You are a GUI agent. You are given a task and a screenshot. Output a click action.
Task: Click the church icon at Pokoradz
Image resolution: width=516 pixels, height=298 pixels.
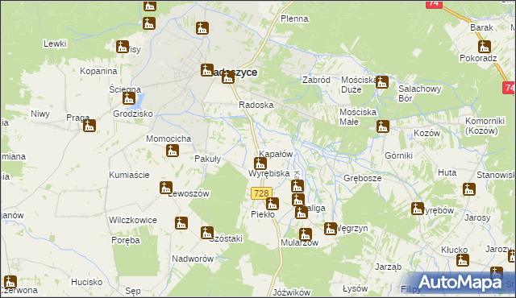(x=485, y=47)
